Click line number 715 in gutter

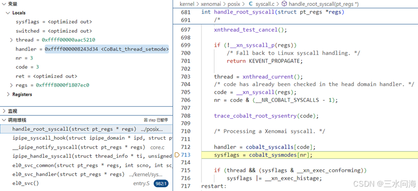pyautogui.click(x=186, y=170)
